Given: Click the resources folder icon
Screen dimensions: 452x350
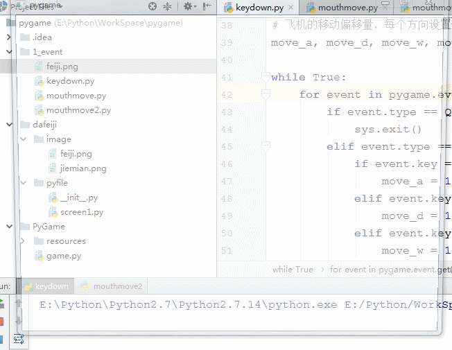Looking at the screenshot, I should tap(39, 240).
